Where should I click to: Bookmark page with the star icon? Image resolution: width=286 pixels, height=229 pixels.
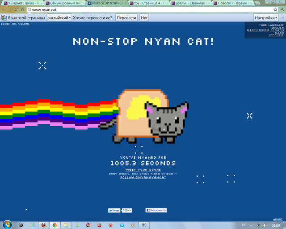(275, 9)
